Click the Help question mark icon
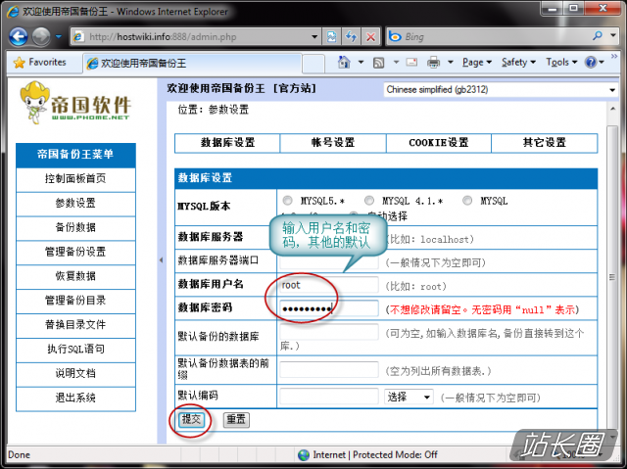 click(x=591, y=63)
